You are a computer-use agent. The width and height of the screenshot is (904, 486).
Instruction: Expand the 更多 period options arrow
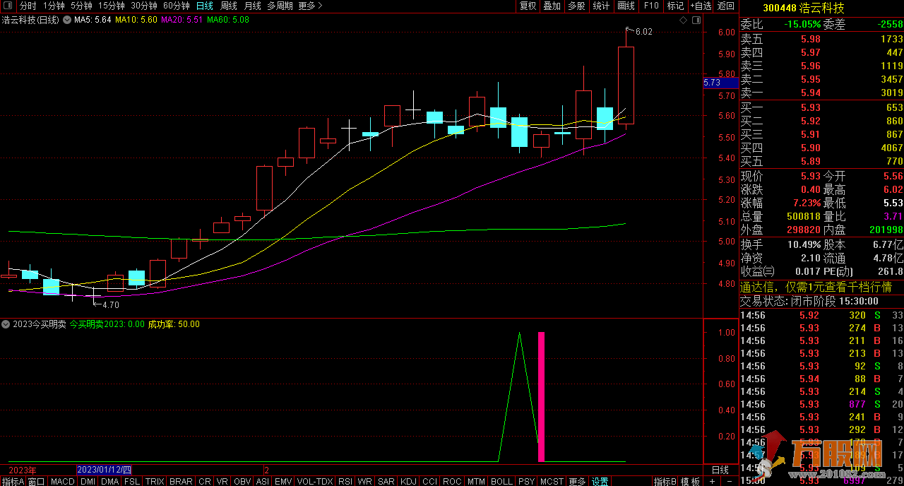[x=320, y=6]
